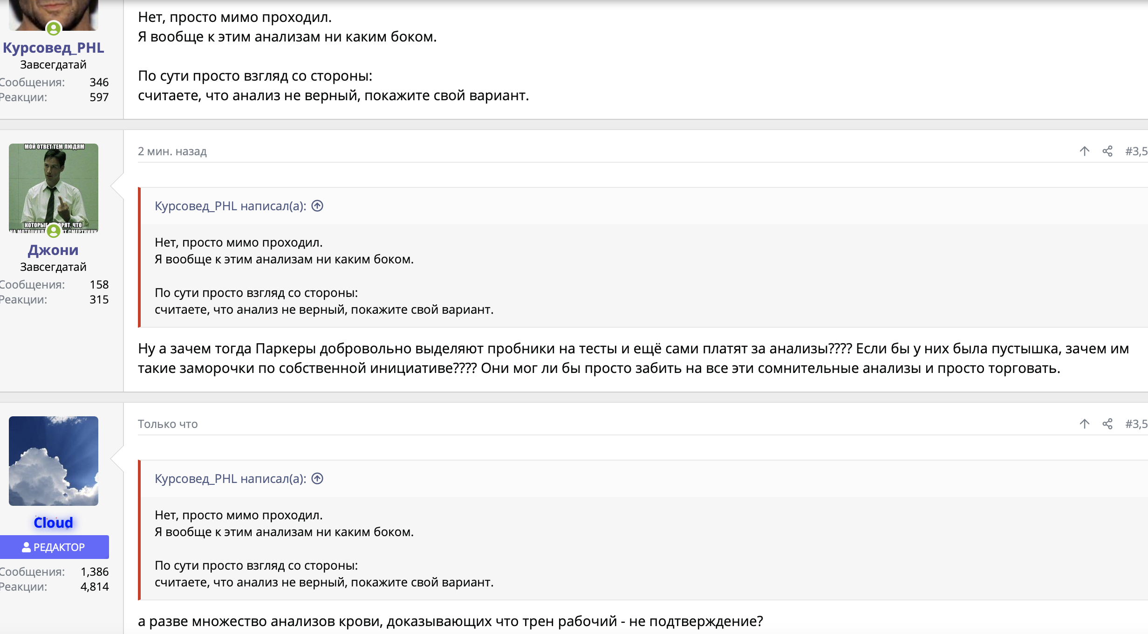Click online status badge on Курсовед_PHL's avatar

click(x=54, y=28)
